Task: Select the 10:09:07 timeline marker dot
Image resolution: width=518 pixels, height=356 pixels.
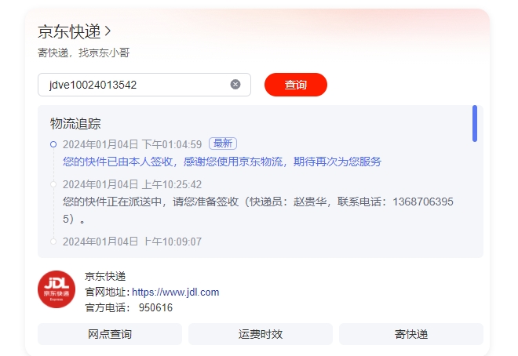Action: click(53, 242)
